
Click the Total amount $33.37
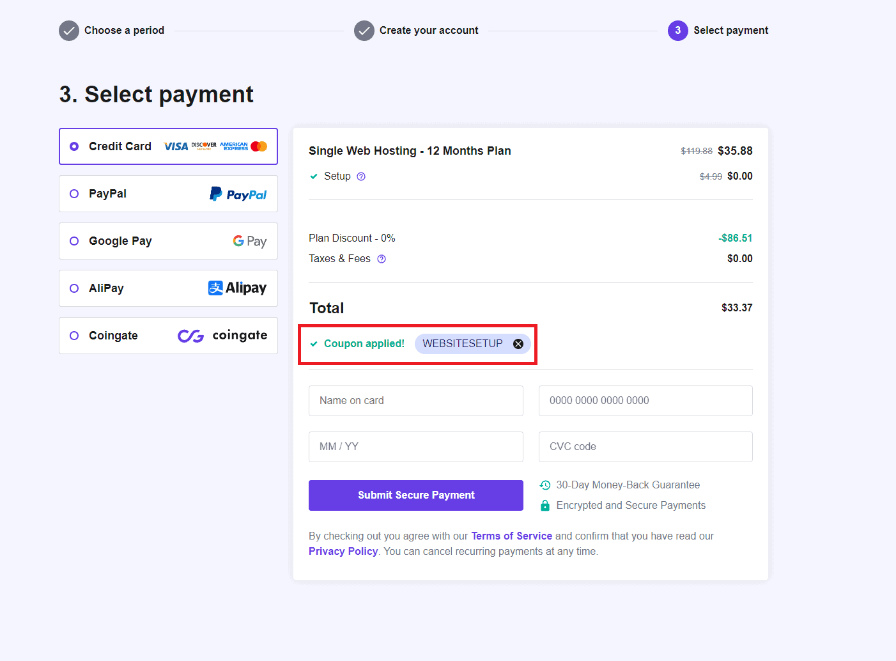coord(737,308)
